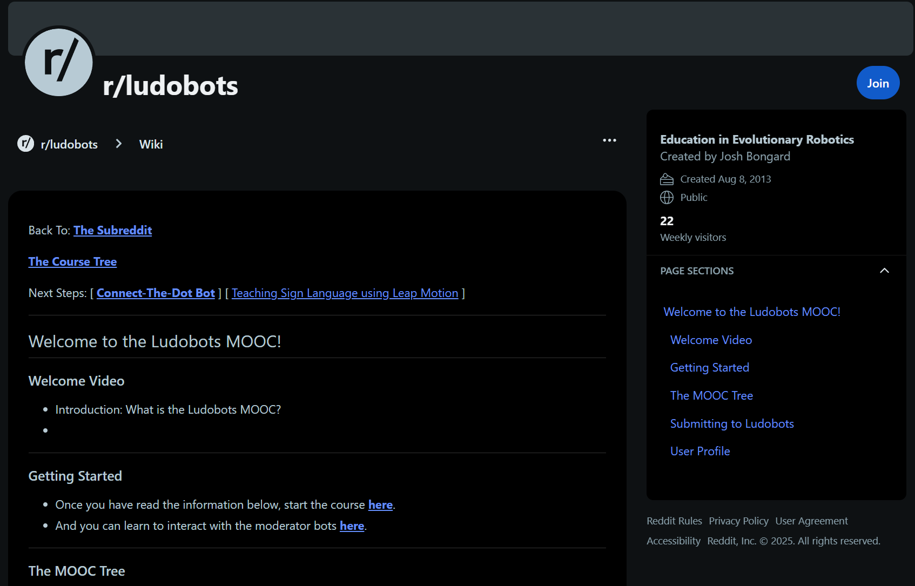Open Privacy Policy footer link

[738, 521]
